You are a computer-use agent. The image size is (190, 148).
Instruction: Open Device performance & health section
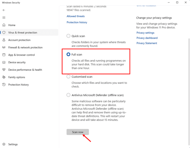[x=29, y=70]
